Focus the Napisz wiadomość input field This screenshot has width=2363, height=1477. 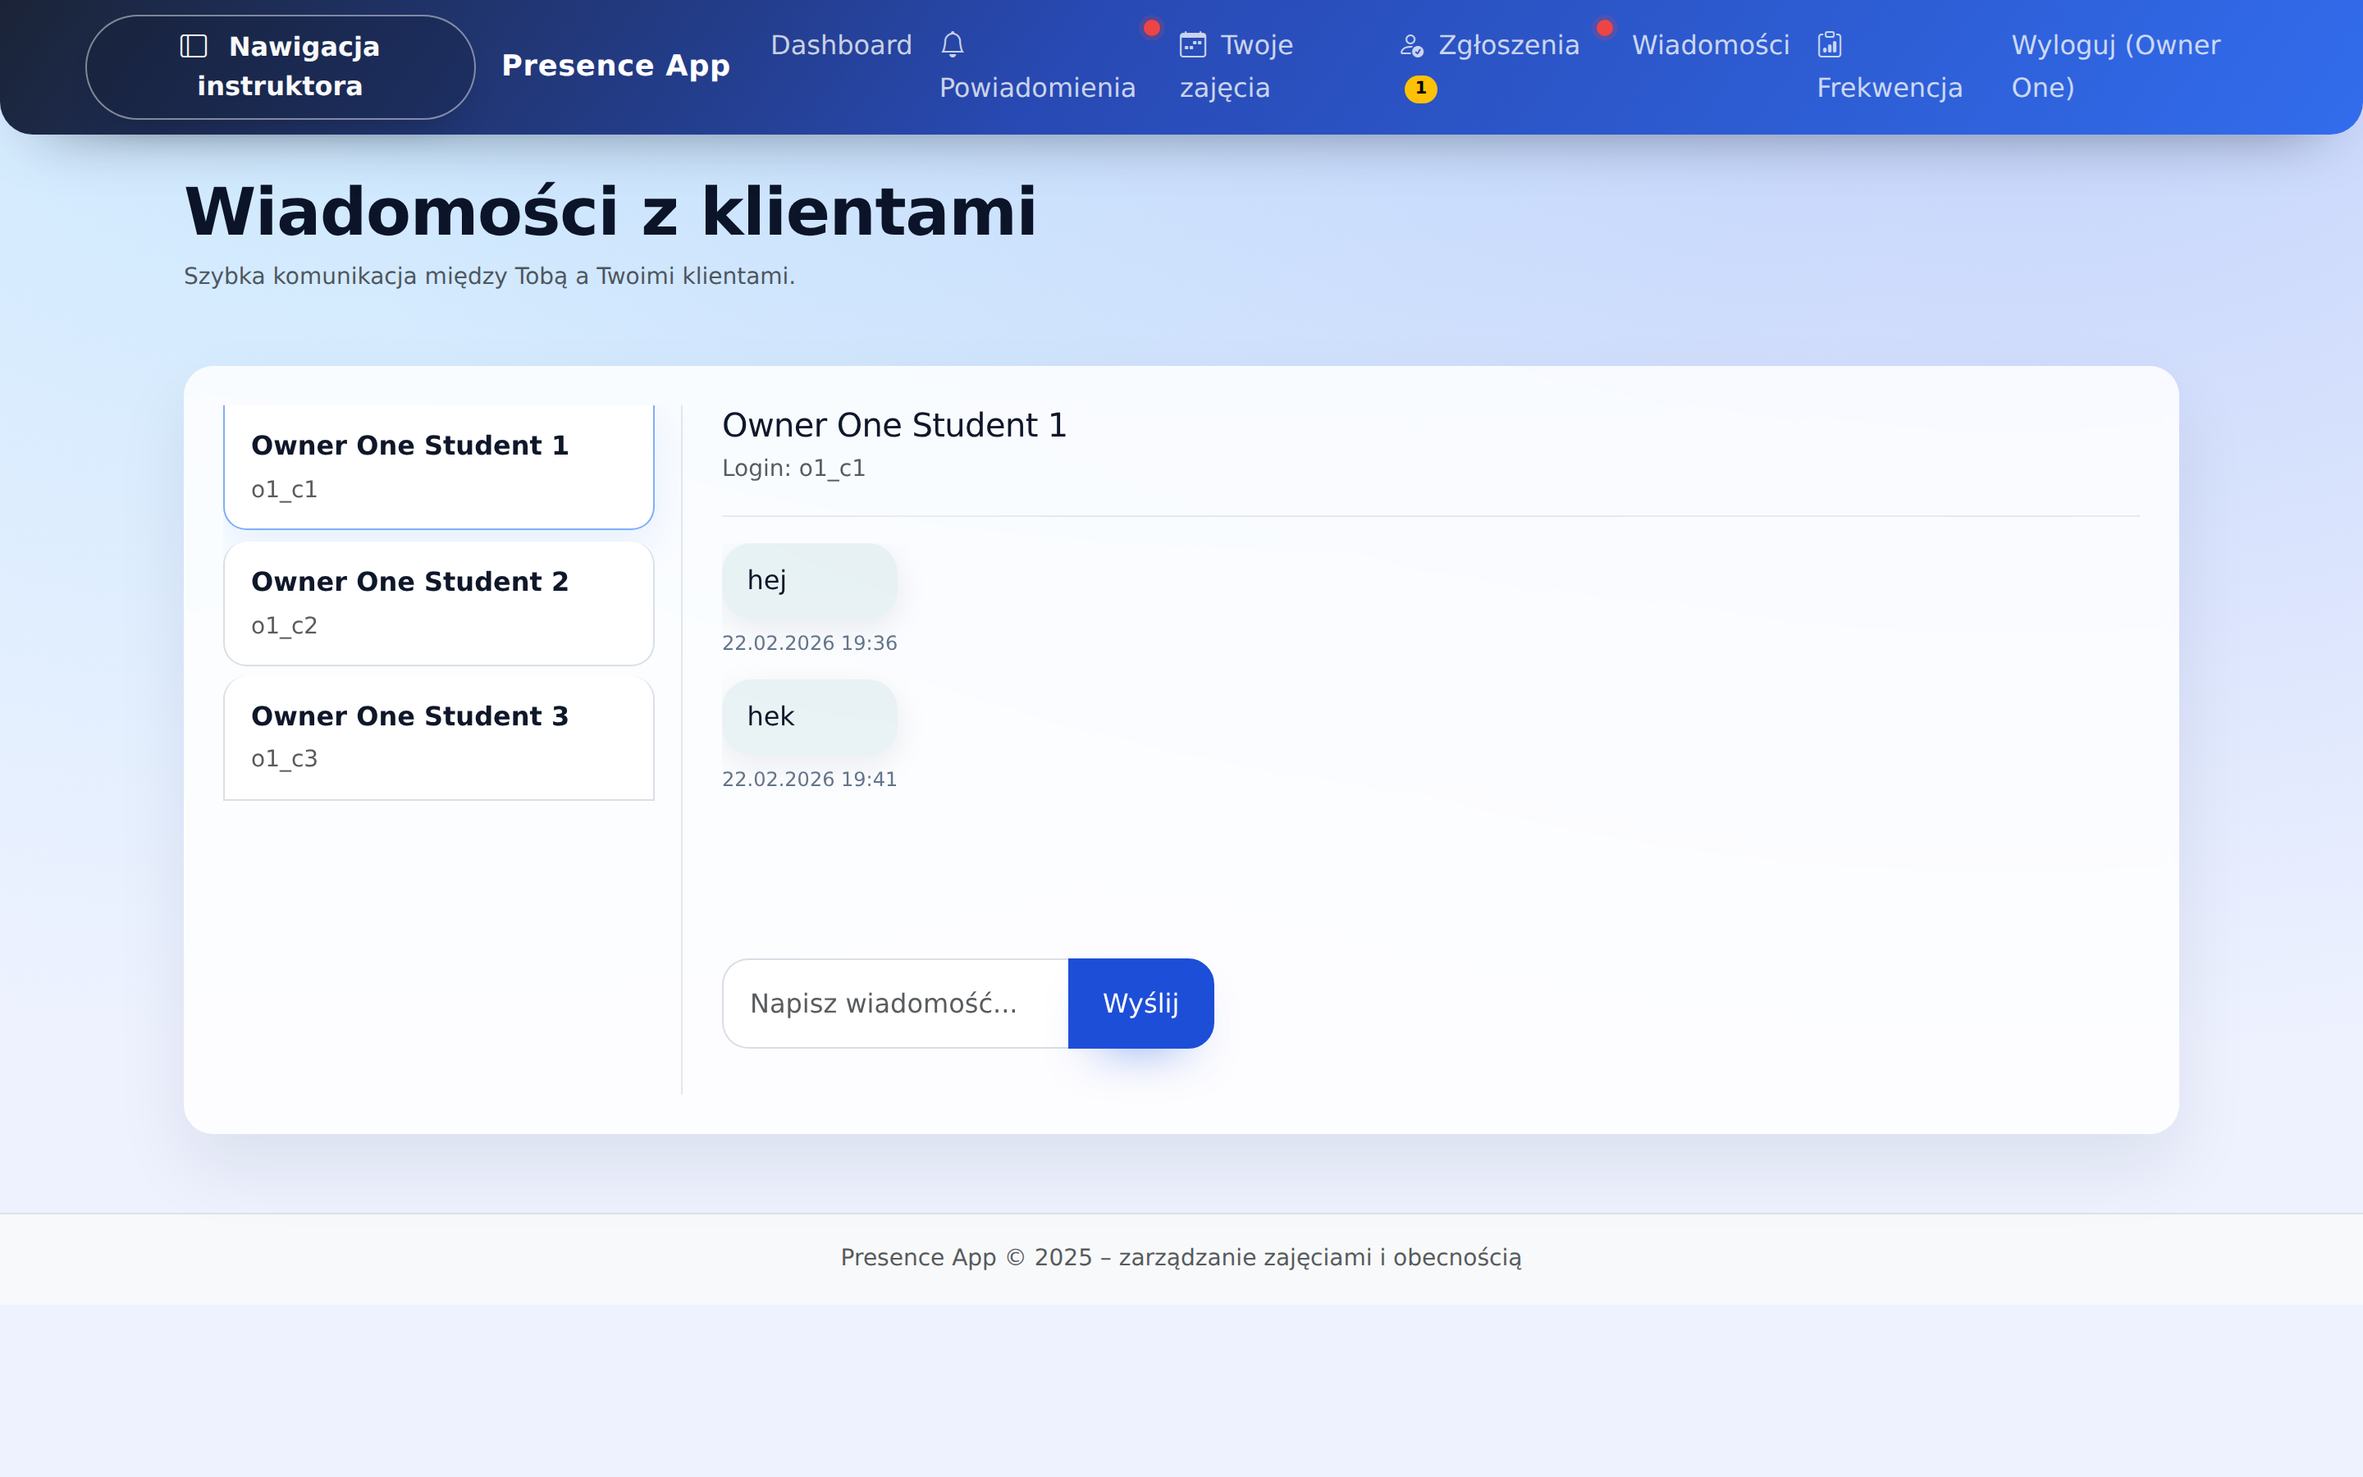point(895,1004)
